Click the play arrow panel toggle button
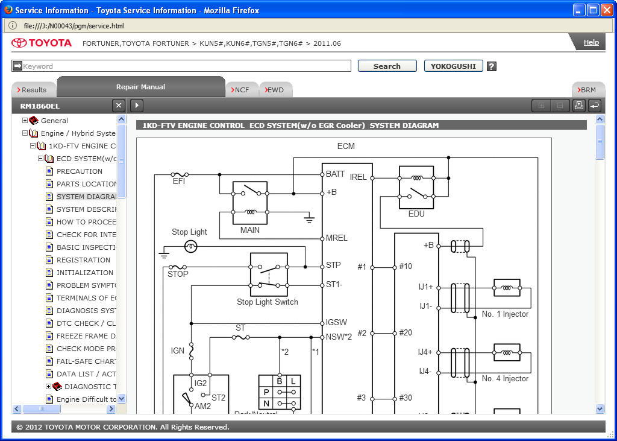The height and width of the screenshot is (441, 617). point(137,106)
